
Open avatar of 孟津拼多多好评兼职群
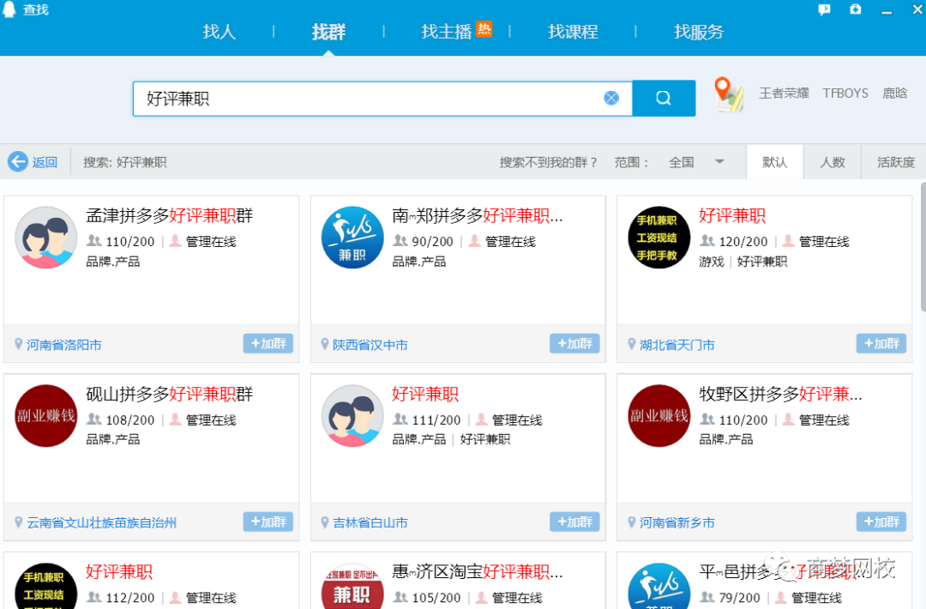46,238
